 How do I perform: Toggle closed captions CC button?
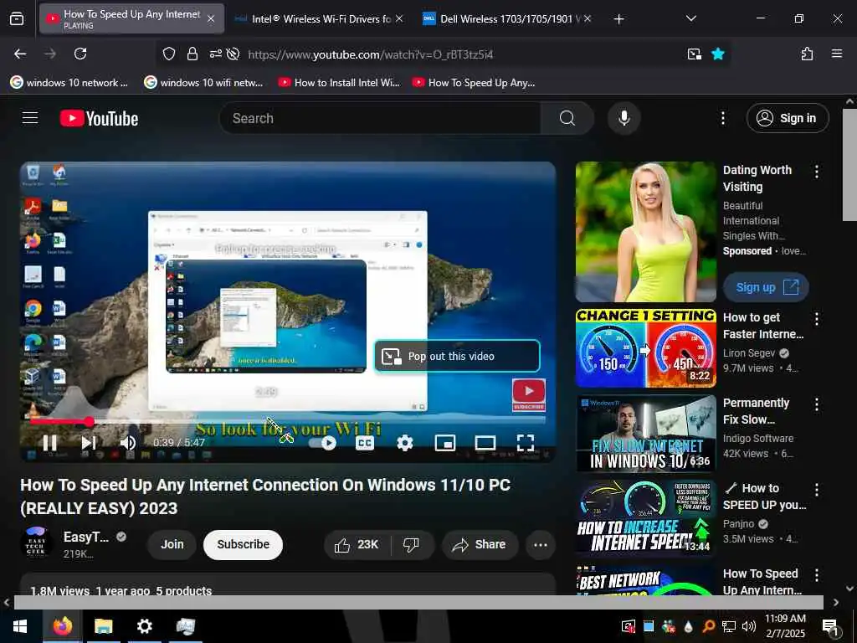coord(365,443)
